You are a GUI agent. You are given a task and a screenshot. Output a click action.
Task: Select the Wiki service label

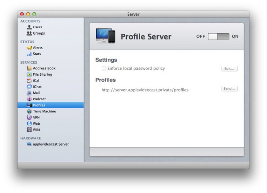[36, 130]
